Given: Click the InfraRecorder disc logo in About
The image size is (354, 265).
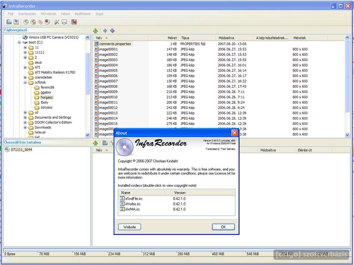Looking at the screenshot, I should [x=124, y=147].
